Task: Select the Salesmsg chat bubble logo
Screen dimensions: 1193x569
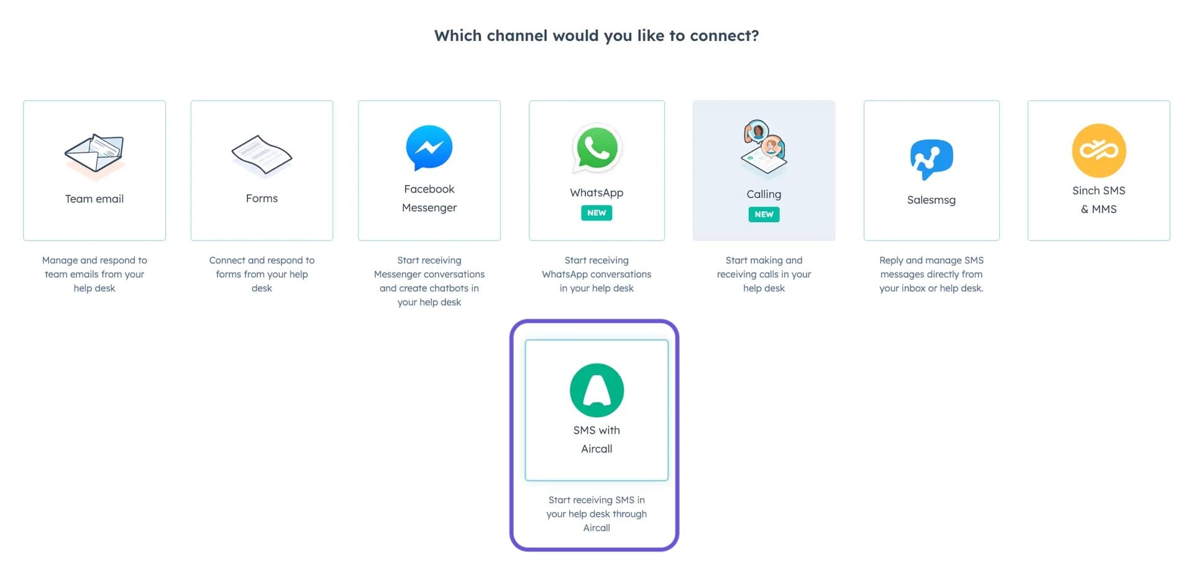Action: (x=931, y=160)
